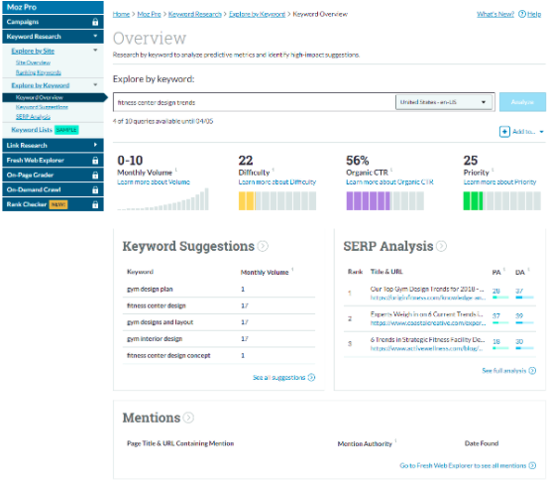The width and height of the screenshot is (547, 481).
Task: Collapse the Explore by Keyword subsection arrow
Action: [95, 85]
